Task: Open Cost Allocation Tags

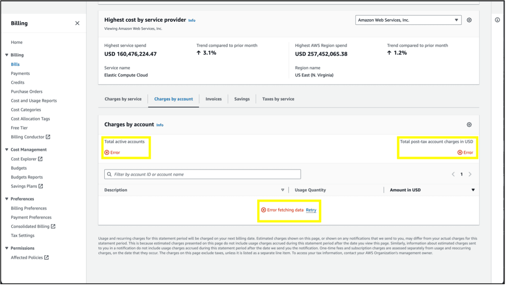Action: (30, 119)
